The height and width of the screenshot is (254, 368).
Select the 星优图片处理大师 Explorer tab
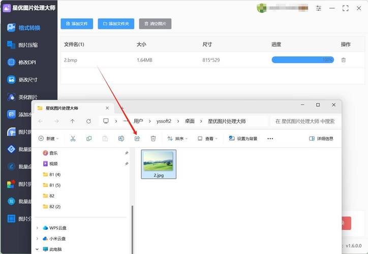[73, 108]
